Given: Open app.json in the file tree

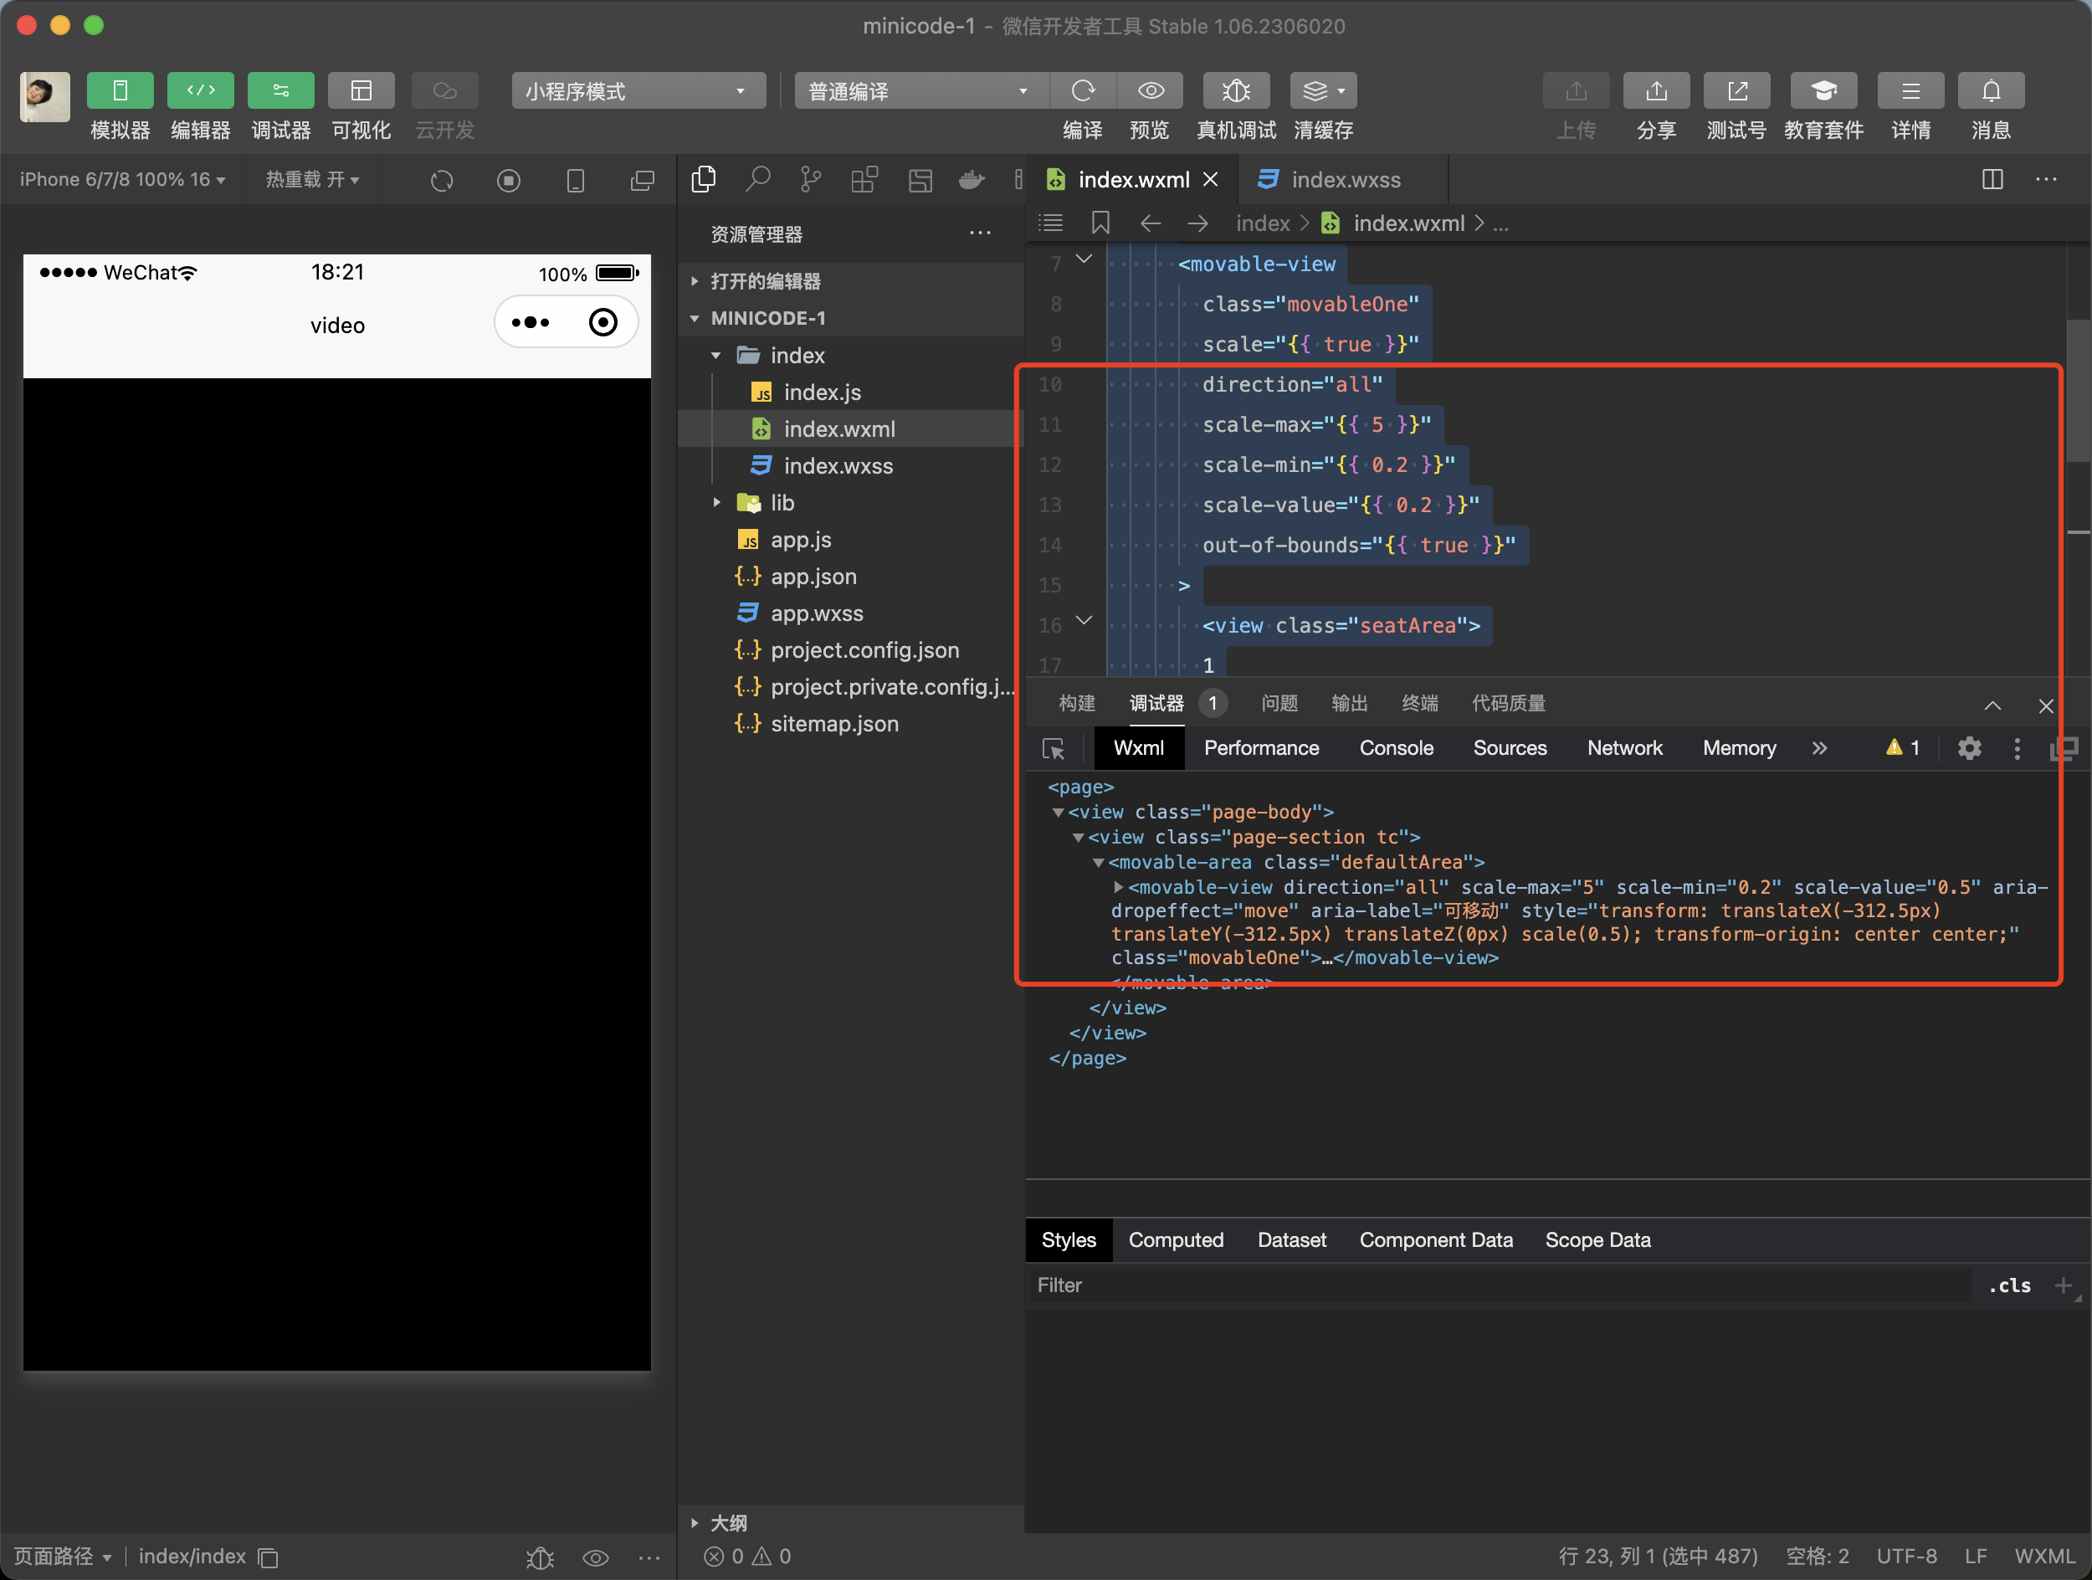Looking at the screenshot, I should pos(813,577).
